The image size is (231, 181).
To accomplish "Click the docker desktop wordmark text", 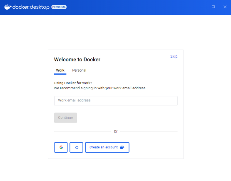I will pos(31,7).
